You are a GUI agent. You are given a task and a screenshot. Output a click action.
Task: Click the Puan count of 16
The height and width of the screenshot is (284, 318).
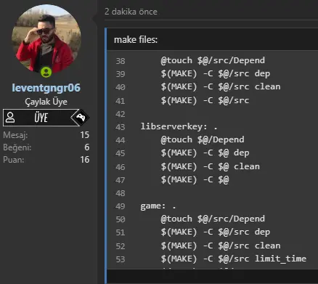(x=85, y=160)
